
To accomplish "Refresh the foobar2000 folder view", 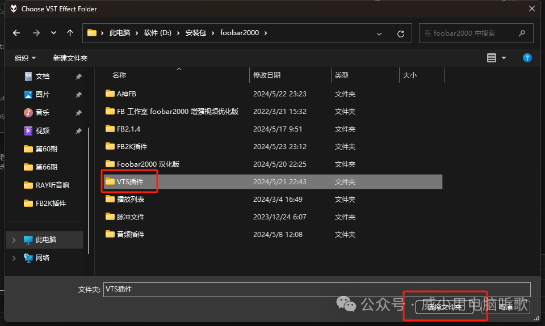I will tap(401, 33).
